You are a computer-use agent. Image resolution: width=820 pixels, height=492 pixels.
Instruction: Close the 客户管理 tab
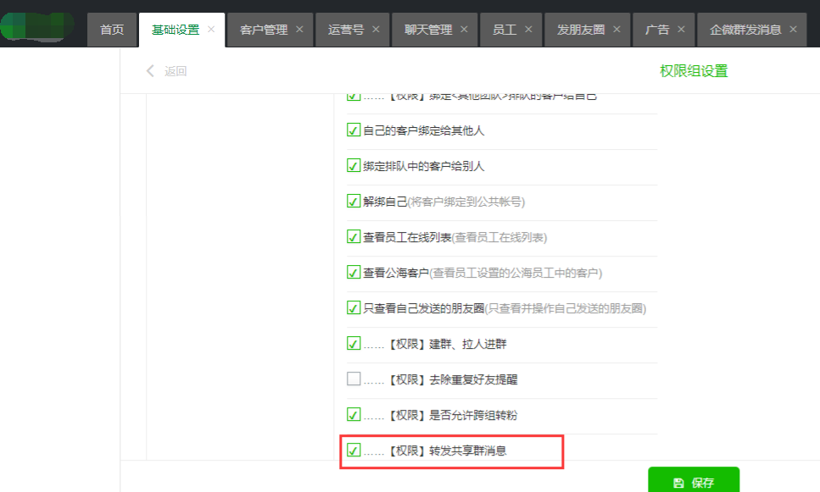pyautogui.click(x=299, y=30)
